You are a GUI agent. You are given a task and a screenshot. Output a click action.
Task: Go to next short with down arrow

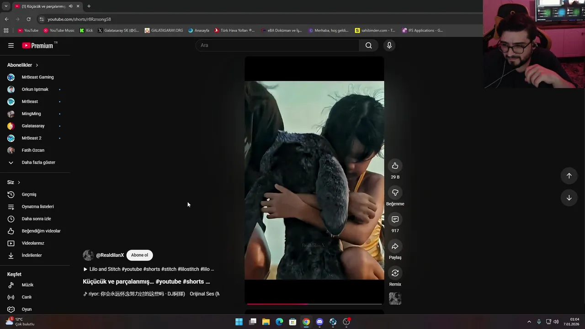[569, 198]
